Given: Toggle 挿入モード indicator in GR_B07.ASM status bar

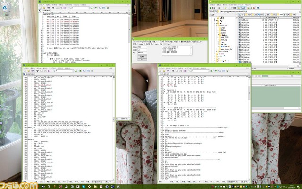Looking at the screenshot, I should tap(109, 182).
